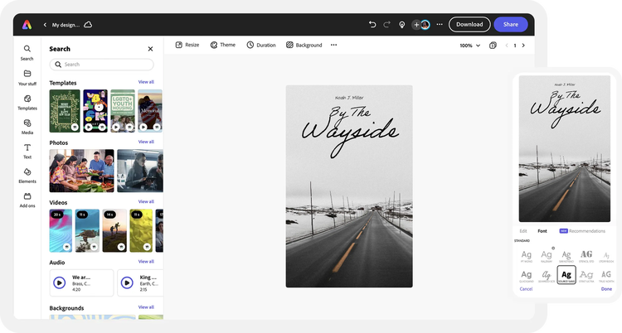
Task: Undo the last action
Action: click(372, 25)
